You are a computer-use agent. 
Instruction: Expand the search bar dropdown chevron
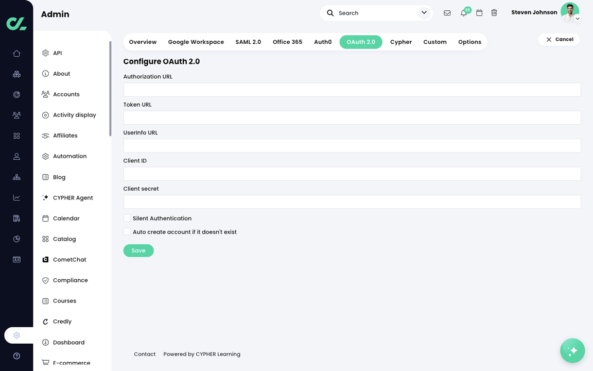click(424, 12)
